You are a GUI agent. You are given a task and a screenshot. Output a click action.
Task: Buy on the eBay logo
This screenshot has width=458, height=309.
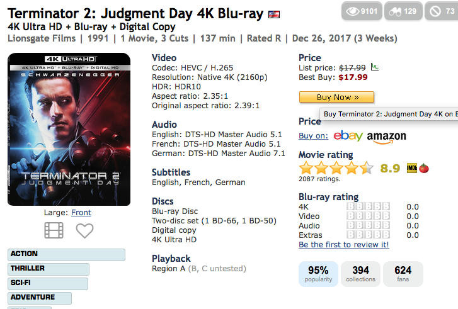348,136
